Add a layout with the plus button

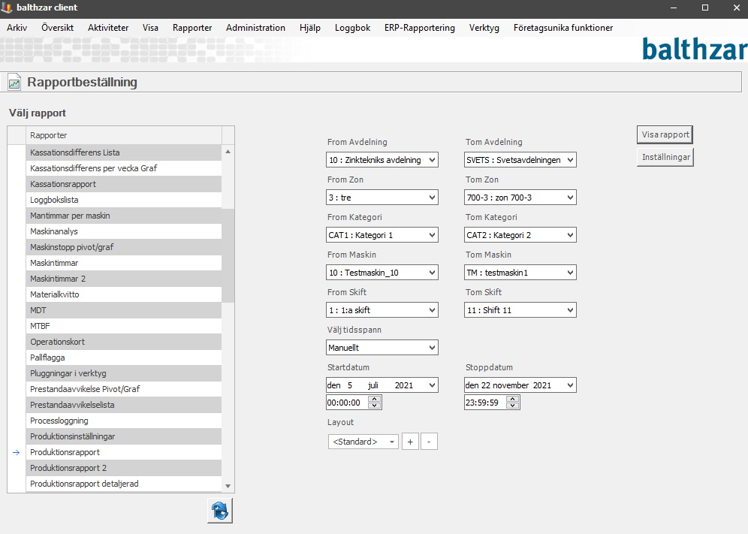tap(410, 442)
